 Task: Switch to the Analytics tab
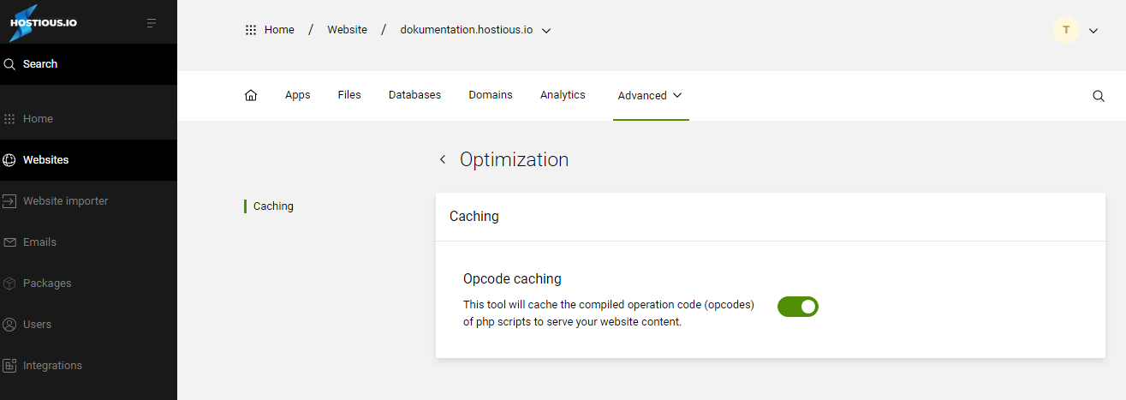(563, 95)
